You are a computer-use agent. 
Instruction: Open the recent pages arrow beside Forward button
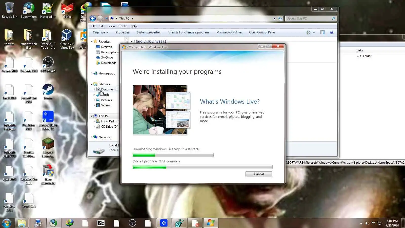[107, 18]
